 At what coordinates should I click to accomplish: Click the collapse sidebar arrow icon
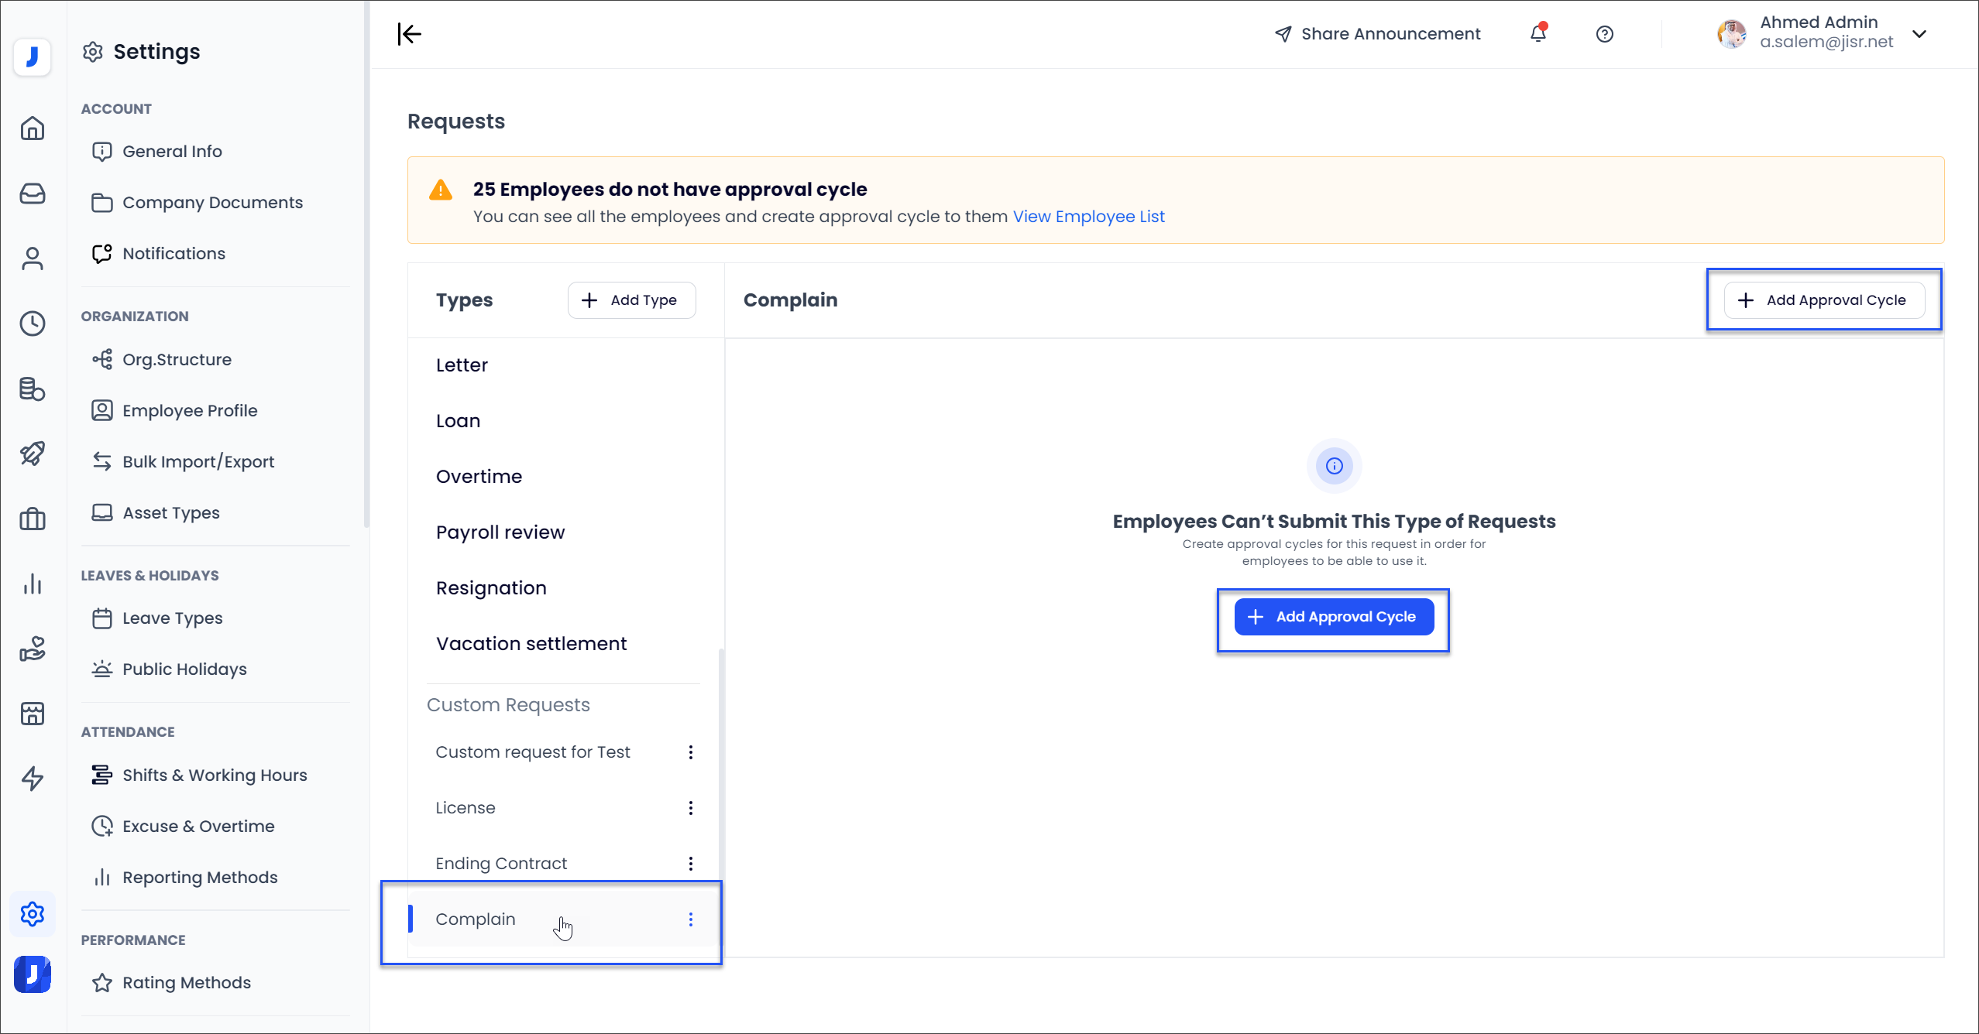pyautogui.click(x=409, y=34)
